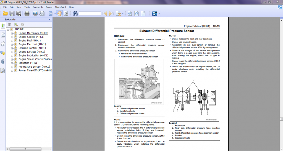Open the page layout dropdown arrow
The width and height of the screenshot is (283, 151).
[55, 13]
